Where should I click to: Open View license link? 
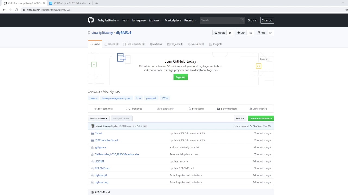(258, 109)
